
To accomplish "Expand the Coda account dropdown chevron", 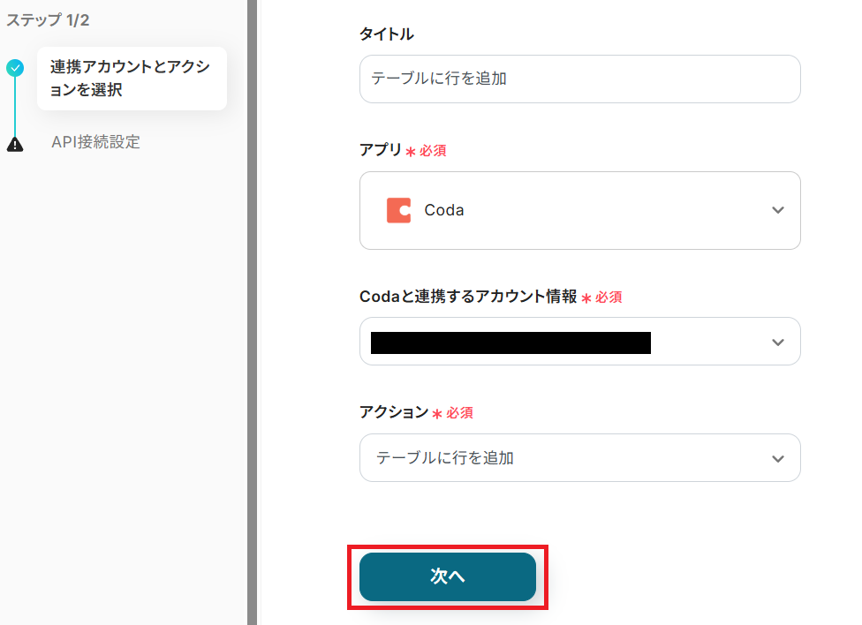I will 777,342.
